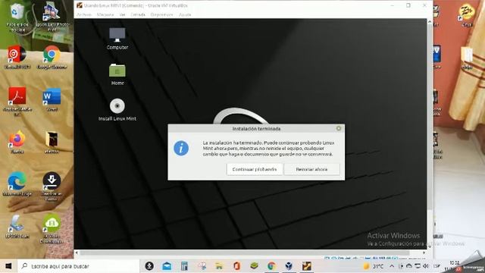The height and width of the screenshot is (273, 485).
Task: Select the yellow round logo desktop shortcut
Action: (467, 15)
